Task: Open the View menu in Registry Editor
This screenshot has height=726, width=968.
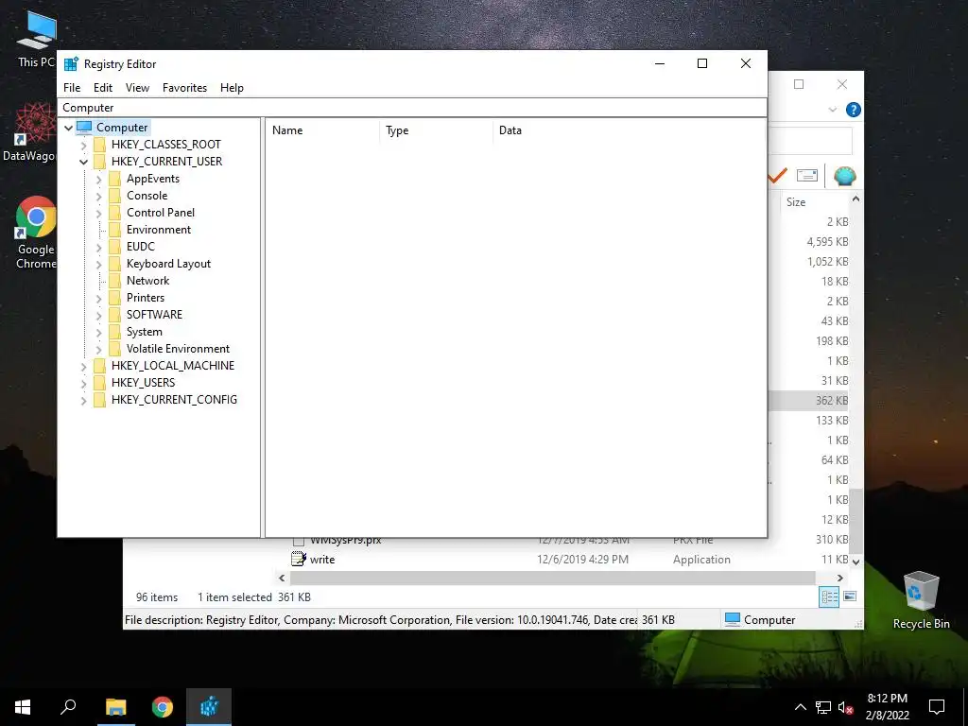Action: tap(137, 88)
